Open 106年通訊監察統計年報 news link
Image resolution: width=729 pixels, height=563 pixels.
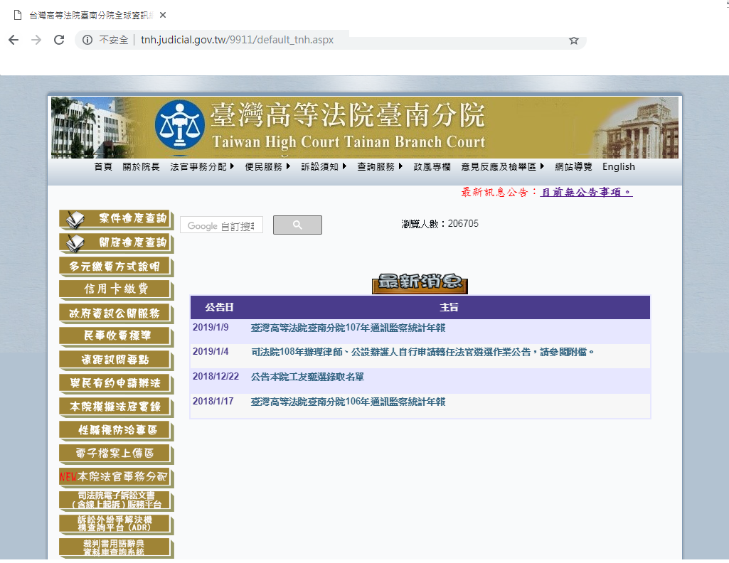(x=348, y=402)
